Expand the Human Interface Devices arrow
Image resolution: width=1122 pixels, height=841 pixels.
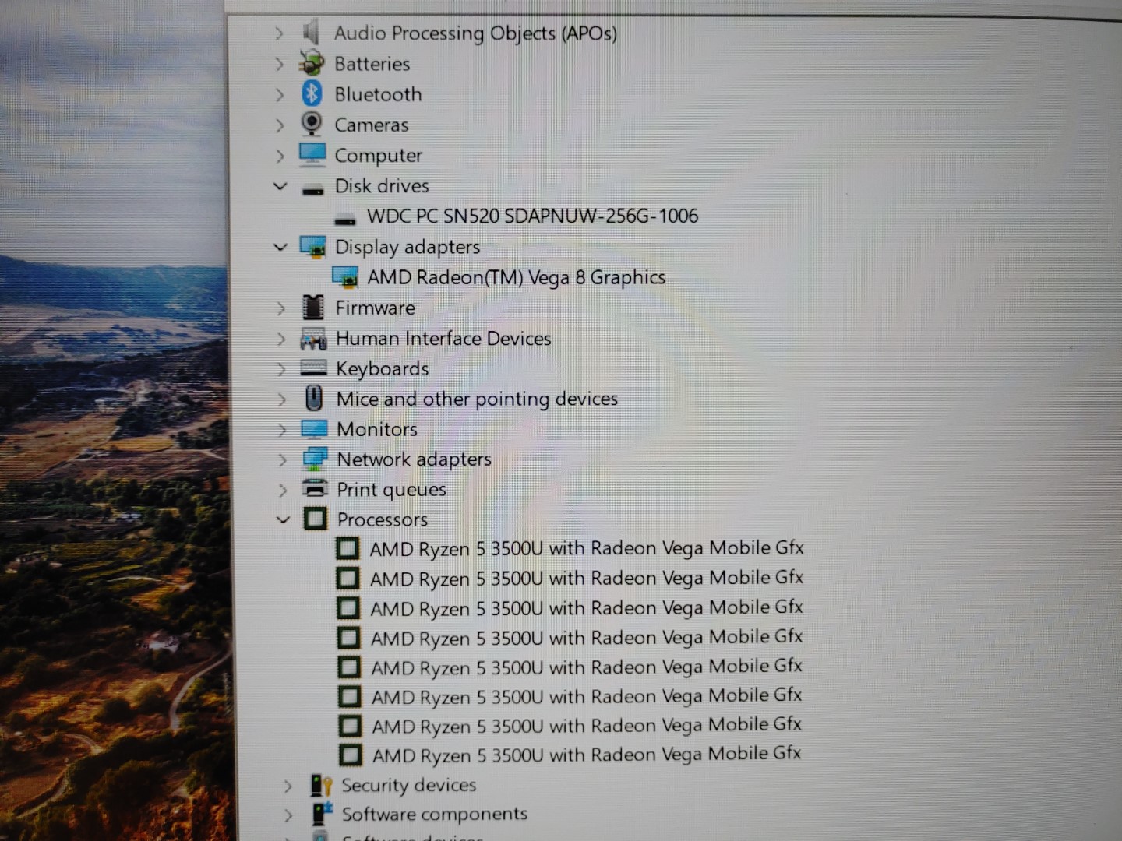(x=281, y=338)
